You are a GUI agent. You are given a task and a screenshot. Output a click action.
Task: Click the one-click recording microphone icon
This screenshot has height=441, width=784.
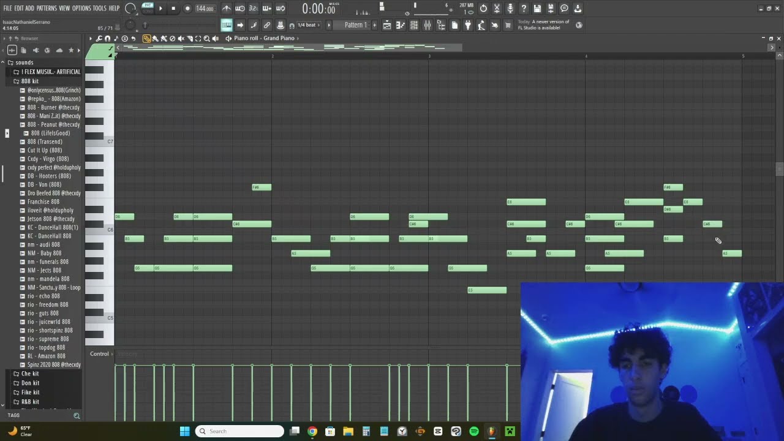click(510, 9)
